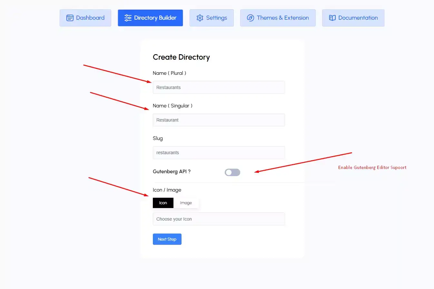This screenshot has height=289, width=434.
Task: Enable the Gutenberg API toggle
Action: [x=232, y=172]
